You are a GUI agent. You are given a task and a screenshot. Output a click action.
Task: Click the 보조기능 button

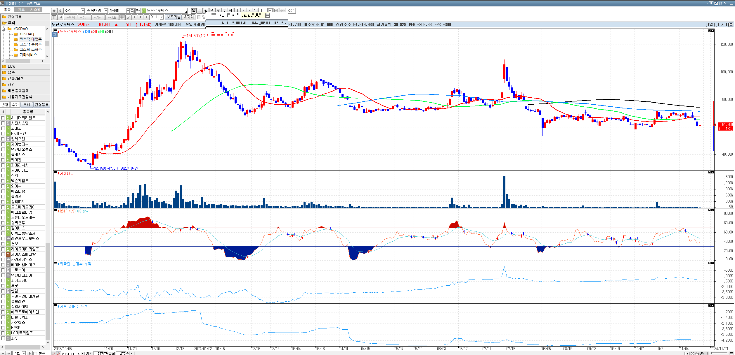[173, 17]
